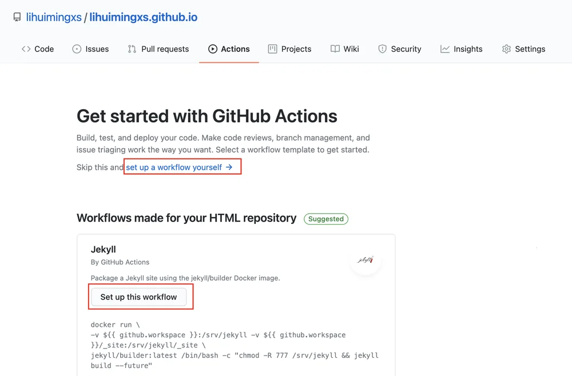Screen dimensions: 572x376
Task: Click the Wiki book icon
Action: point(335,49)
